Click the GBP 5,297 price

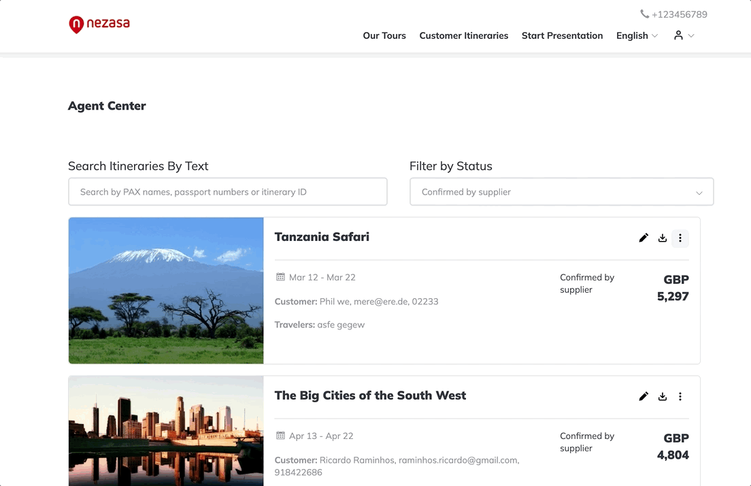[x=673, y=287]
